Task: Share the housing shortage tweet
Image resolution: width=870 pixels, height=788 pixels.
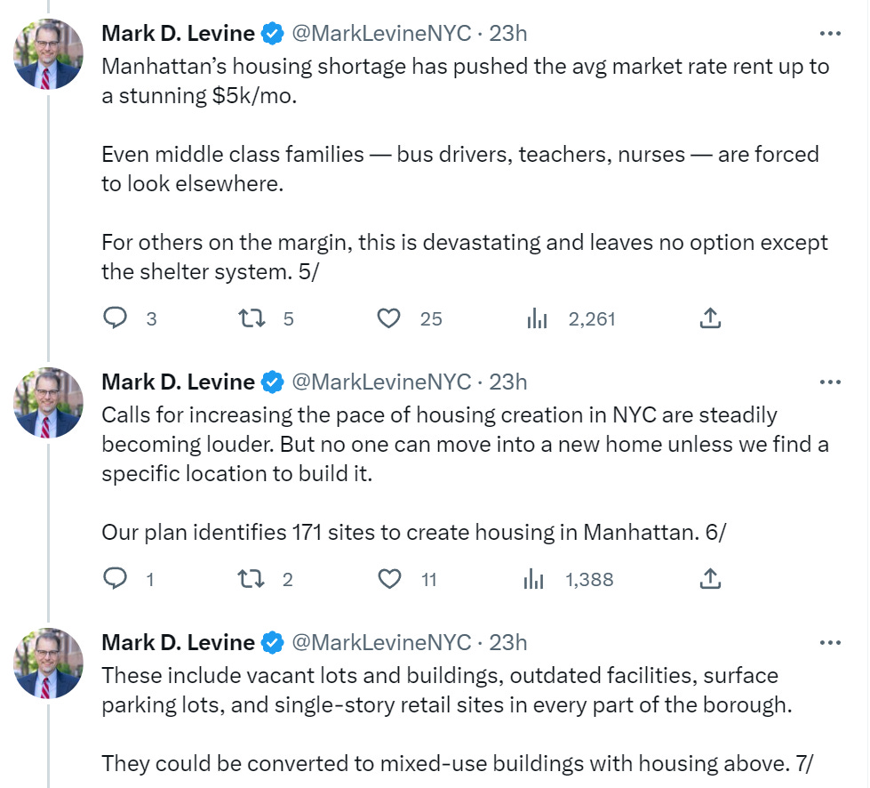Action: click(x=710, y=318)
